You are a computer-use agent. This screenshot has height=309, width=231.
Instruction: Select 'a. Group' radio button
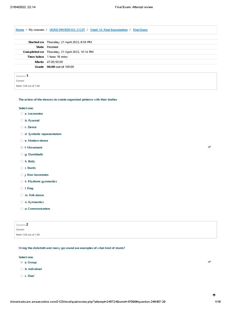point(22,263)
